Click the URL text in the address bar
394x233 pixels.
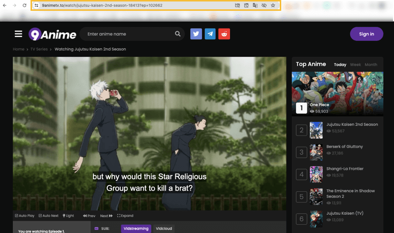click(x=102, y=5)
